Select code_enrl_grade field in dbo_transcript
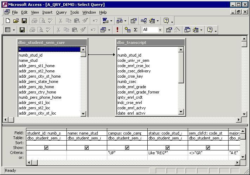Screen dimensions: 250x175 point(132,87)
